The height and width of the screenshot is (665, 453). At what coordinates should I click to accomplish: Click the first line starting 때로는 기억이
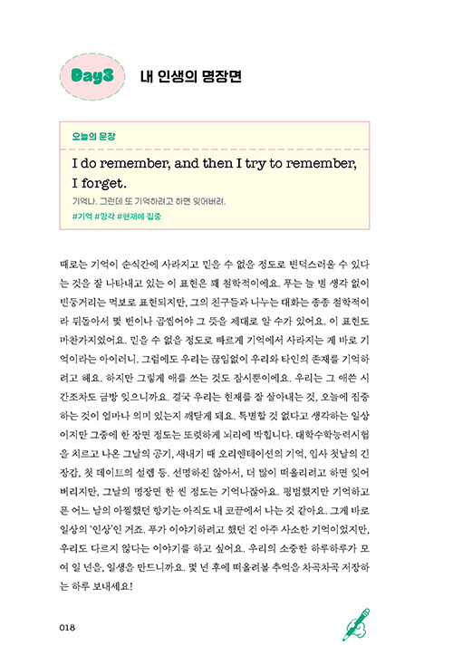[x=214, y=265]
